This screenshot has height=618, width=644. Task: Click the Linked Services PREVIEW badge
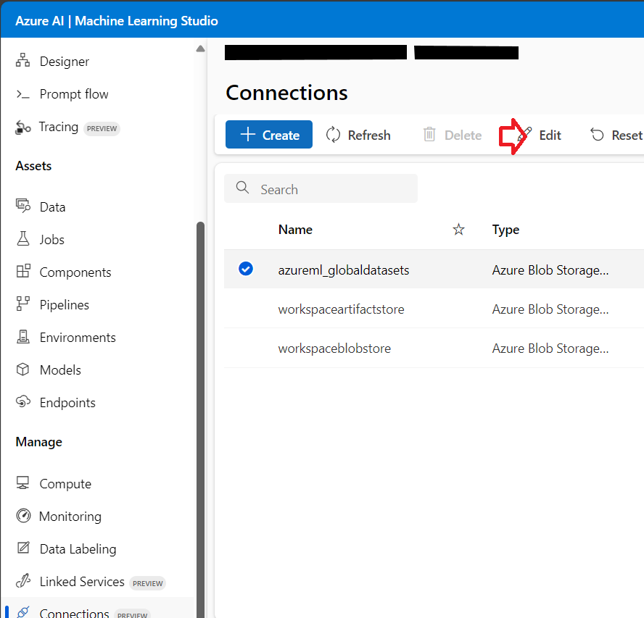click(147, 583)
